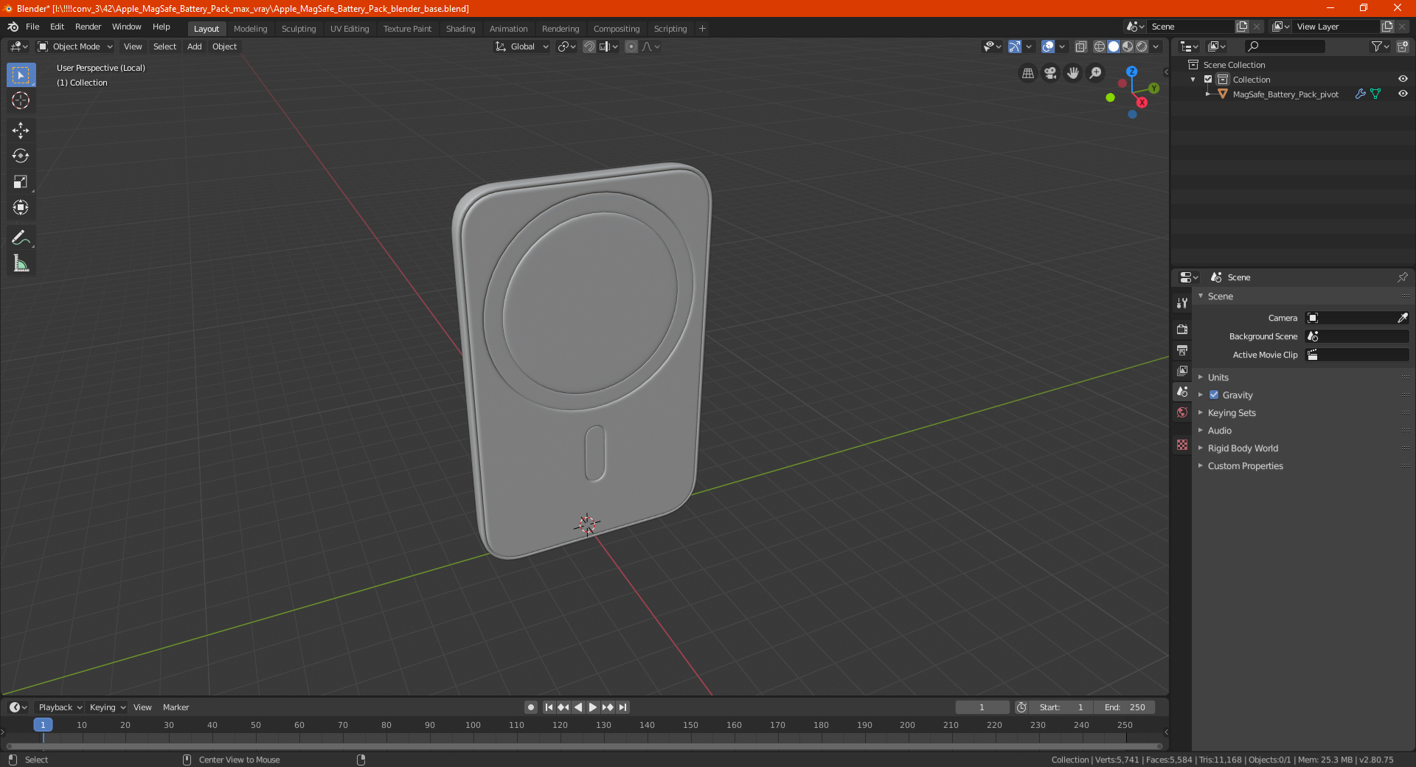The height and width of the screenshot is (767, 1416).
Task: Toggle Gravity checkbox in Scene properties
Action: [1214, 395]
